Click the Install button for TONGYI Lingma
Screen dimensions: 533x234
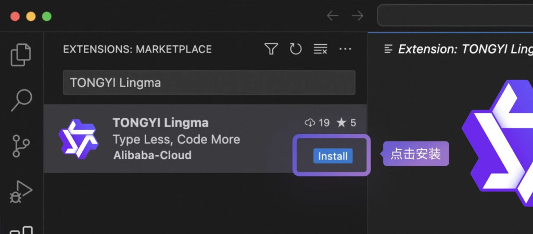333,156
